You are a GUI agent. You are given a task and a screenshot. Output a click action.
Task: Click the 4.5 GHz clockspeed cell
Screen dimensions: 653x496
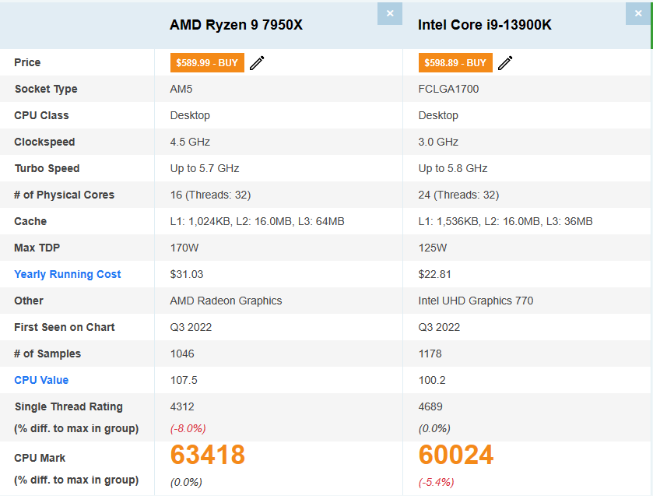[190, 142]
